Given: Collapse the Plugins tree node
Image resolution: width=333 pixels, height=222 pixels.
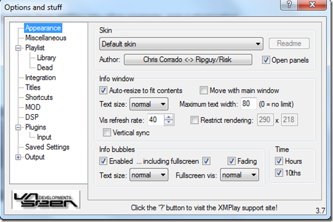Looking at the screenshot, I should coord(18,127).
